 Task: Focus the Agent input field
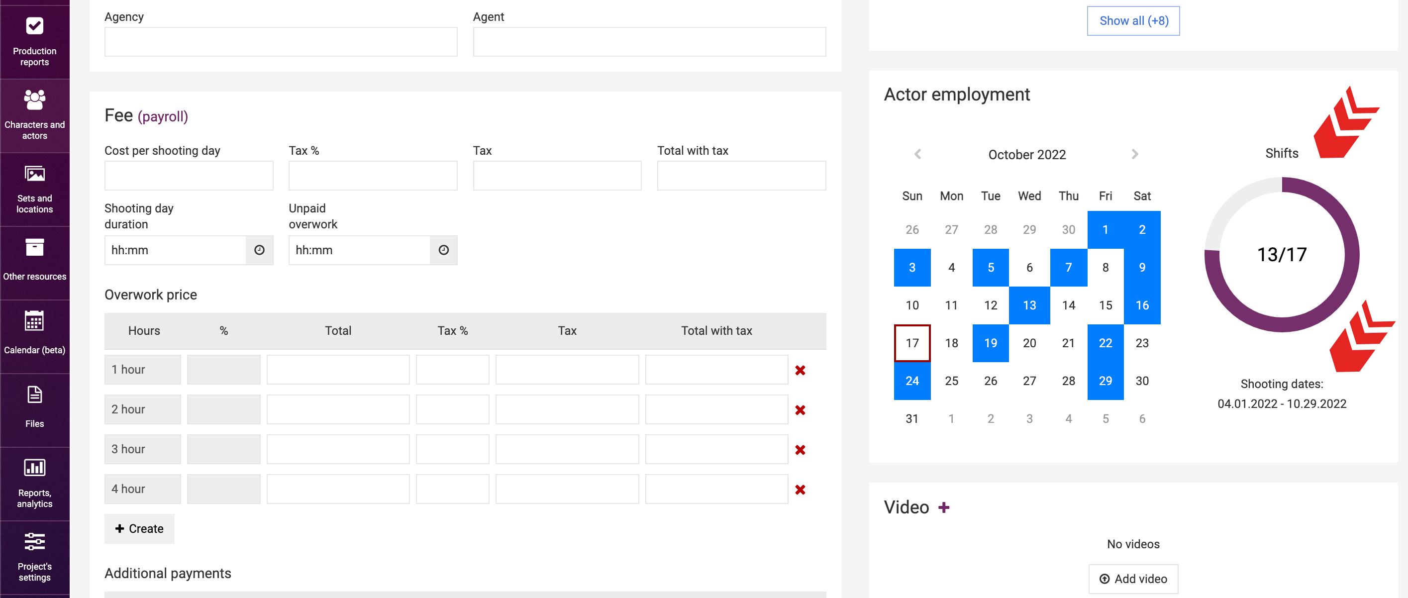tap(649, 42)
